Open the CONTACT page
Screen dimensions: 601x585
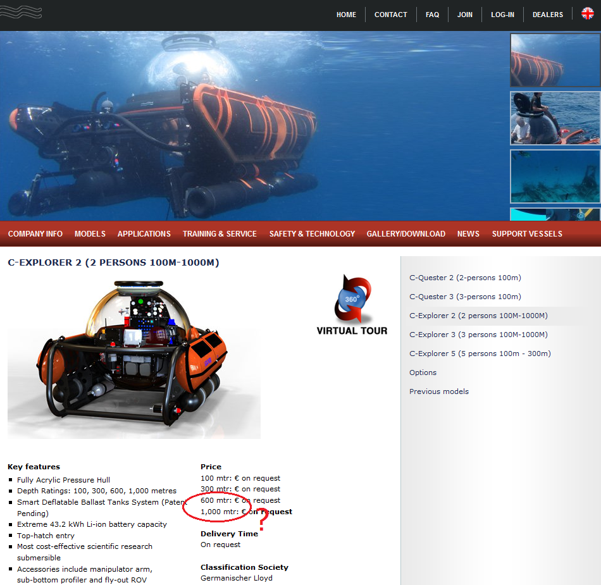pos(390,15)
